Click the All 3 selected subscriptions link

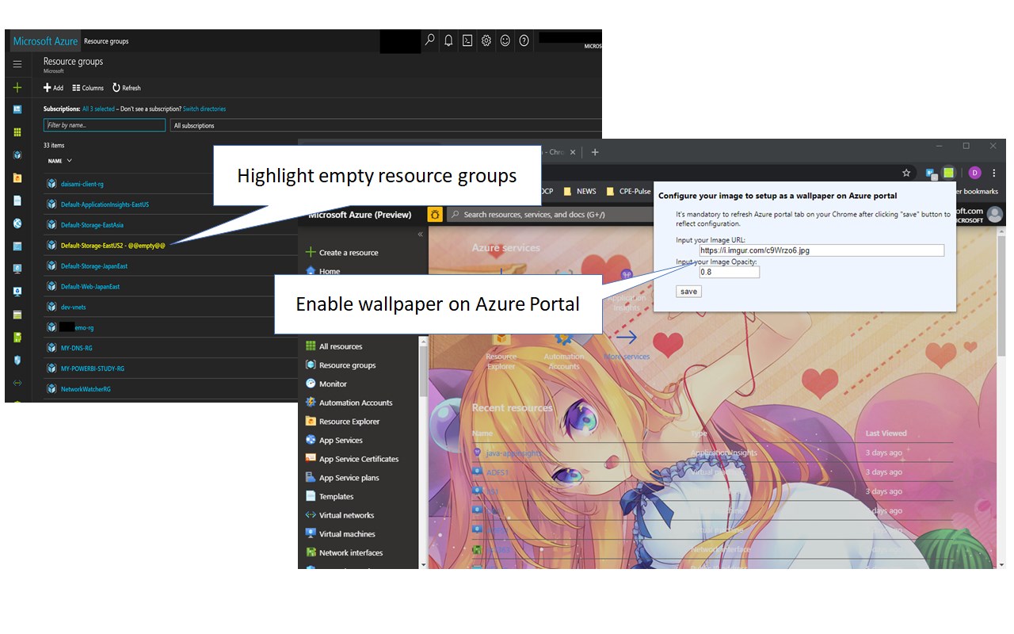click(x=98, y=109)
